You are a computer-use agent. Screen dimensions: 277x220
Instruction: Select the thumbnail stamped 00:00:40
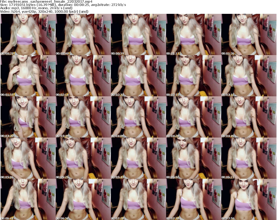83,34
